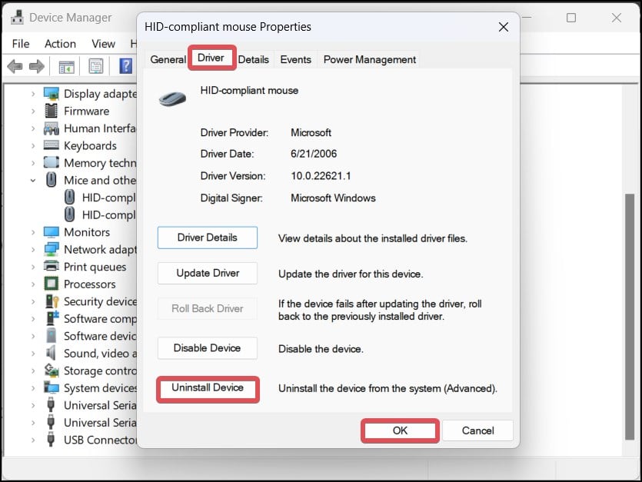The width and height of the screenshot is (642, 482).
Task: Expand the Network adapters node
Action: pyautogui.click(x=33, y=249)
